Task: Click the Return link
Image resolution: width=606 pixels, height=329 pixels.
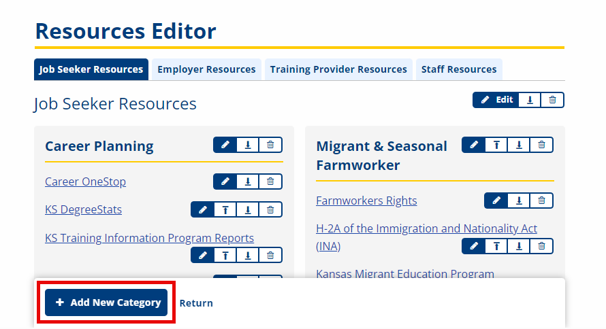Action: pyautogui.click(x=196, y=303)
